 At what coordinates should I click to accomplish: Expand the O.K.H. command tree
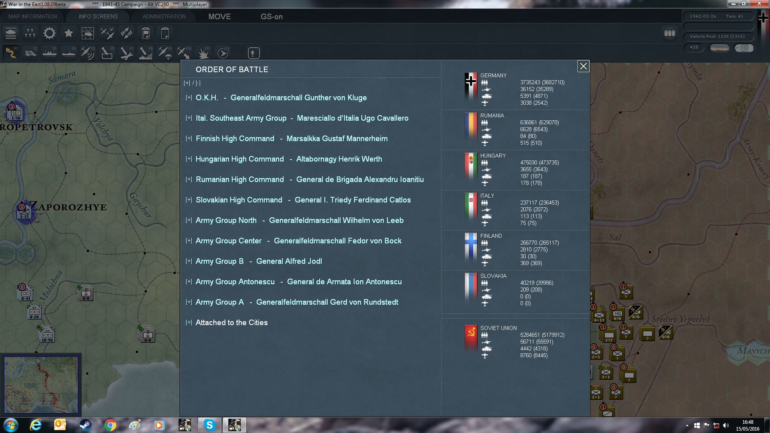[x=189, y=98]
